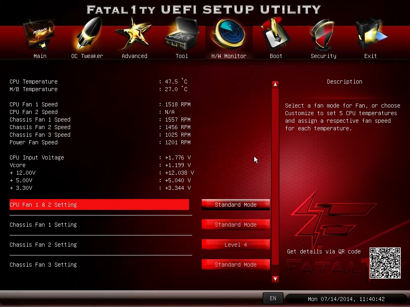Screen dimensions: 410x307
Task: Click the + 5.00V label
Action: (21, 180)
